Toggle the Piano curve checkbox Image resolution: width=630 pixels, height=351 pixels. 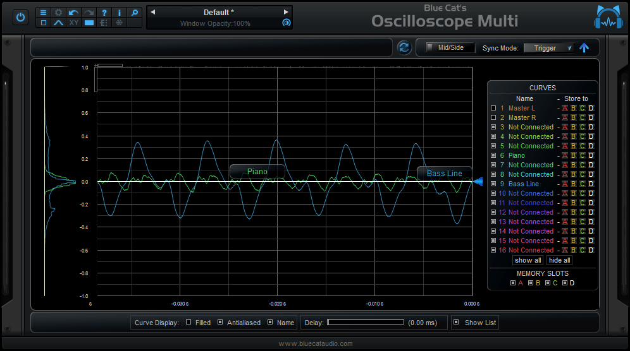click(x=493, y=155)
